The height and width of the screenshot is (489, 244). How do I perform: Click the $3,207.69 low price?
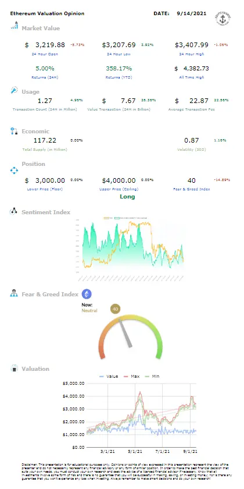tap(119, 45)
